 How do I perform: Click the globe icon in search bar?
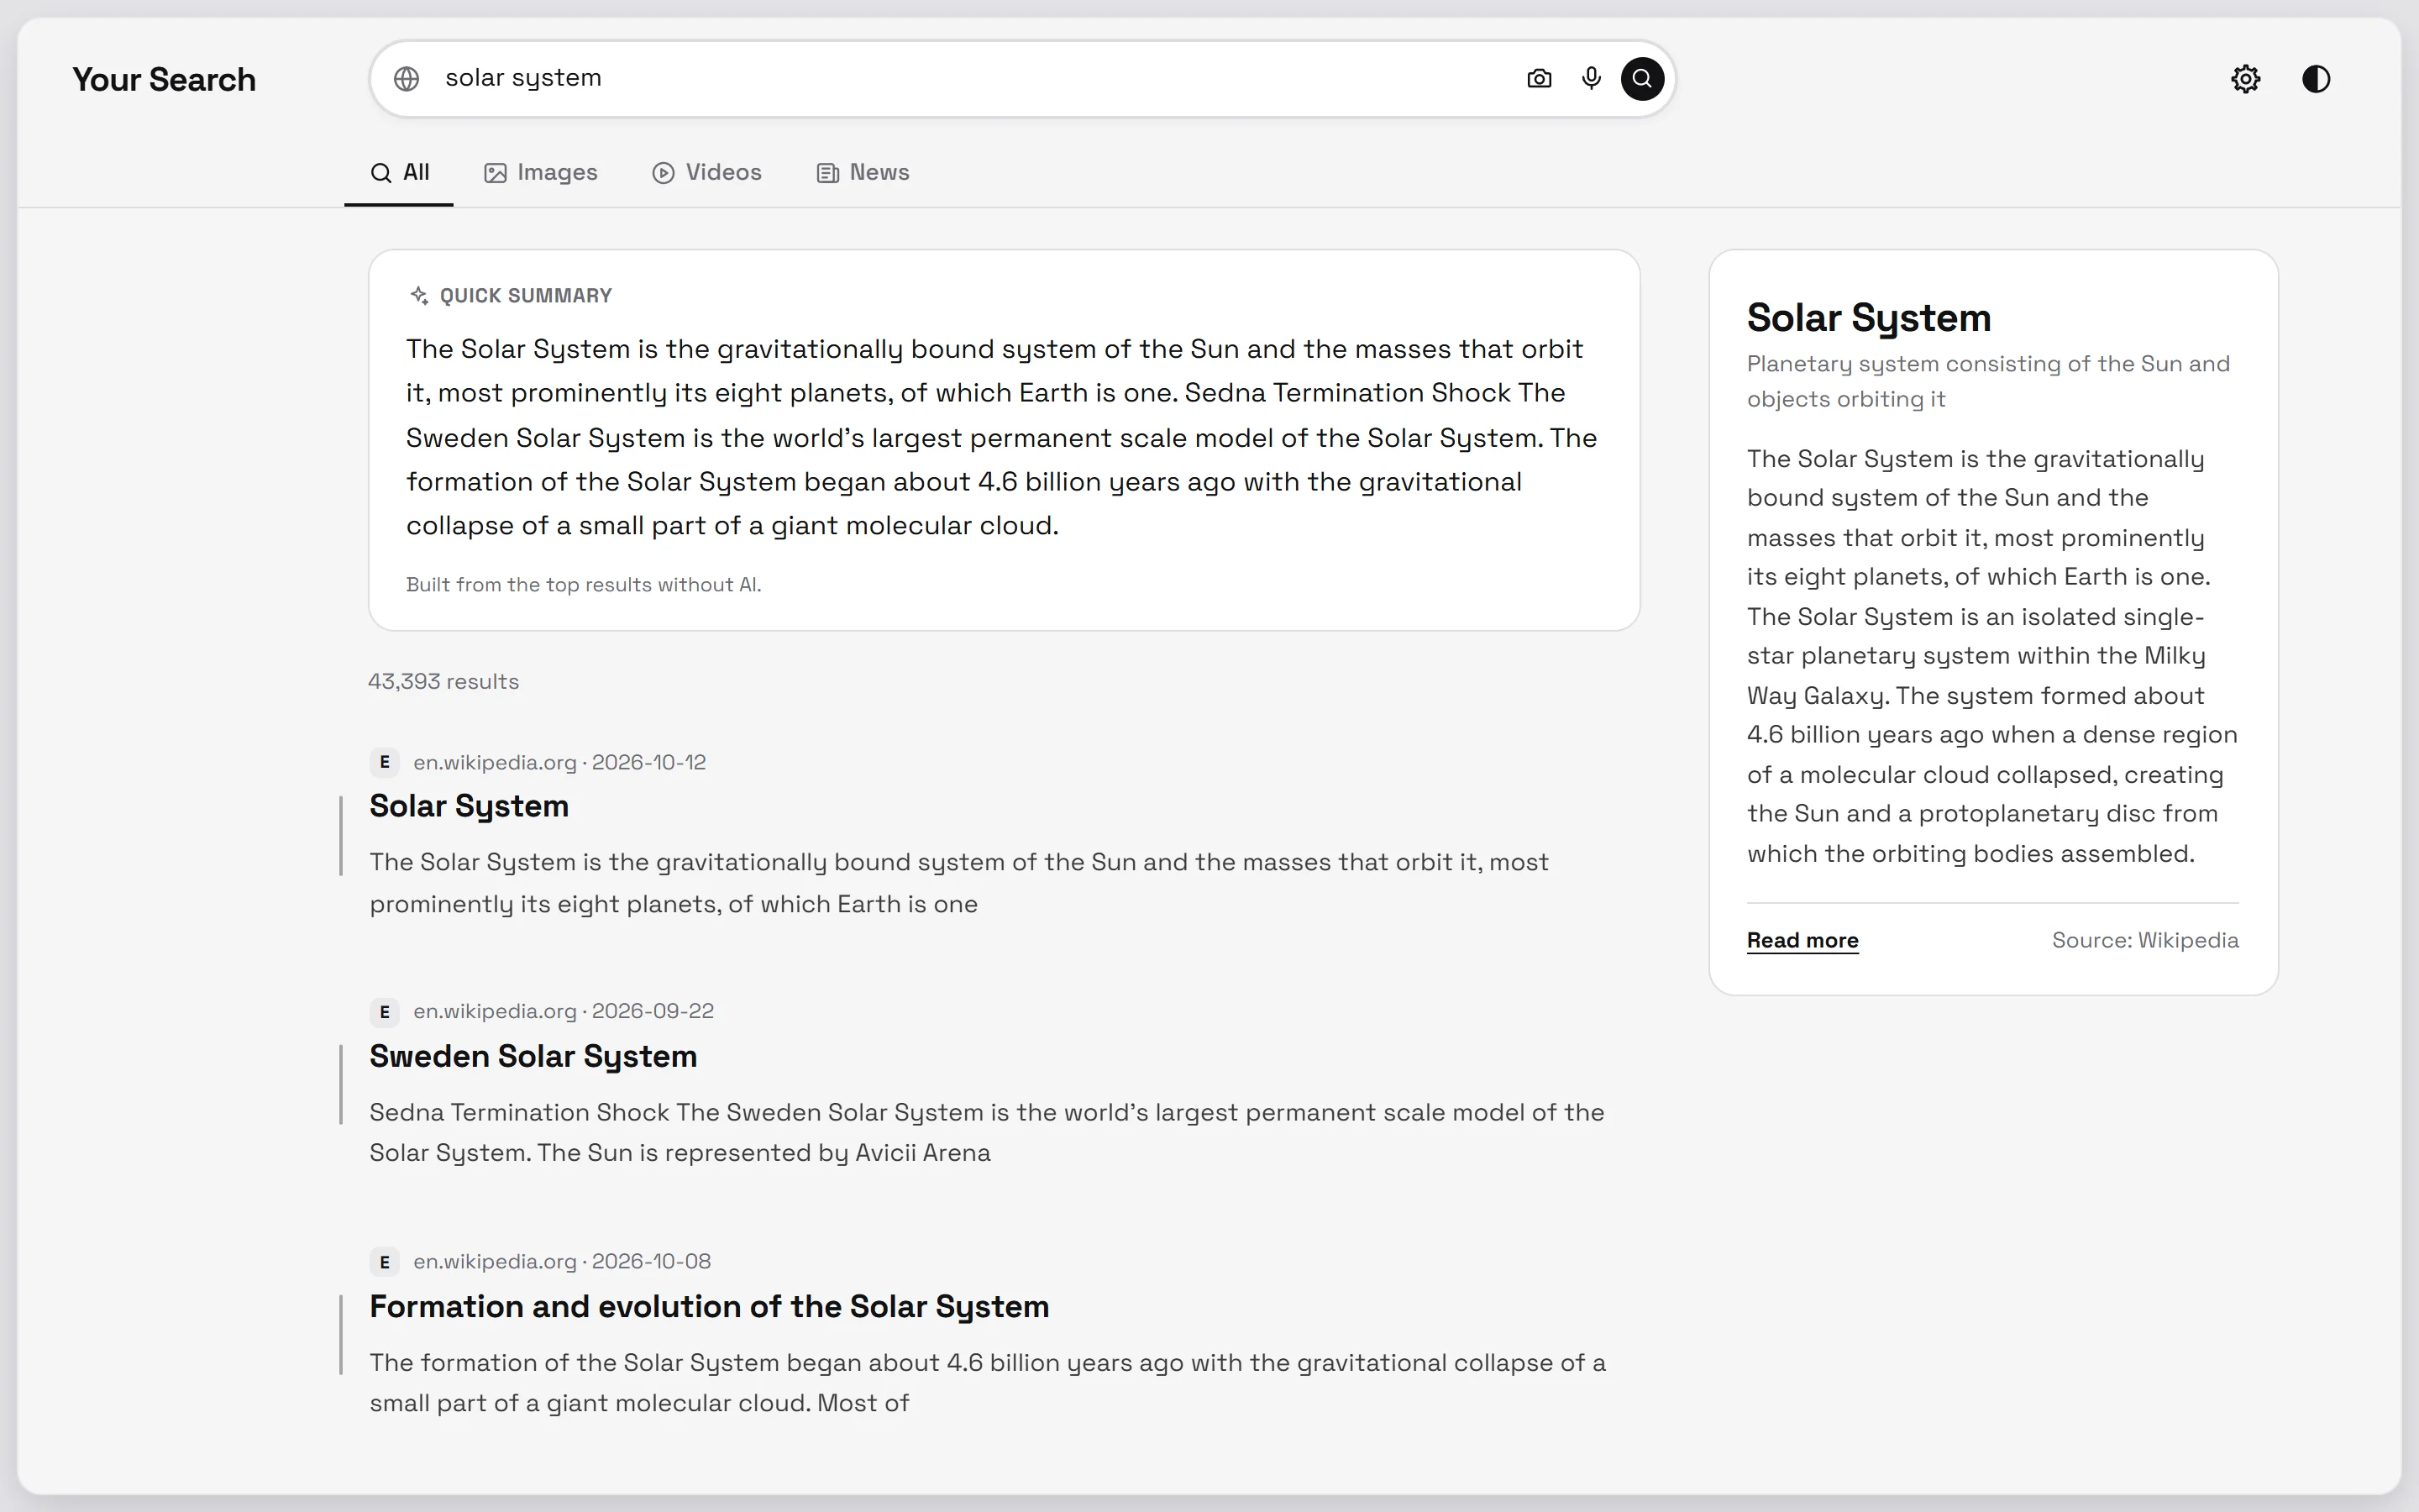pos(406,79)
